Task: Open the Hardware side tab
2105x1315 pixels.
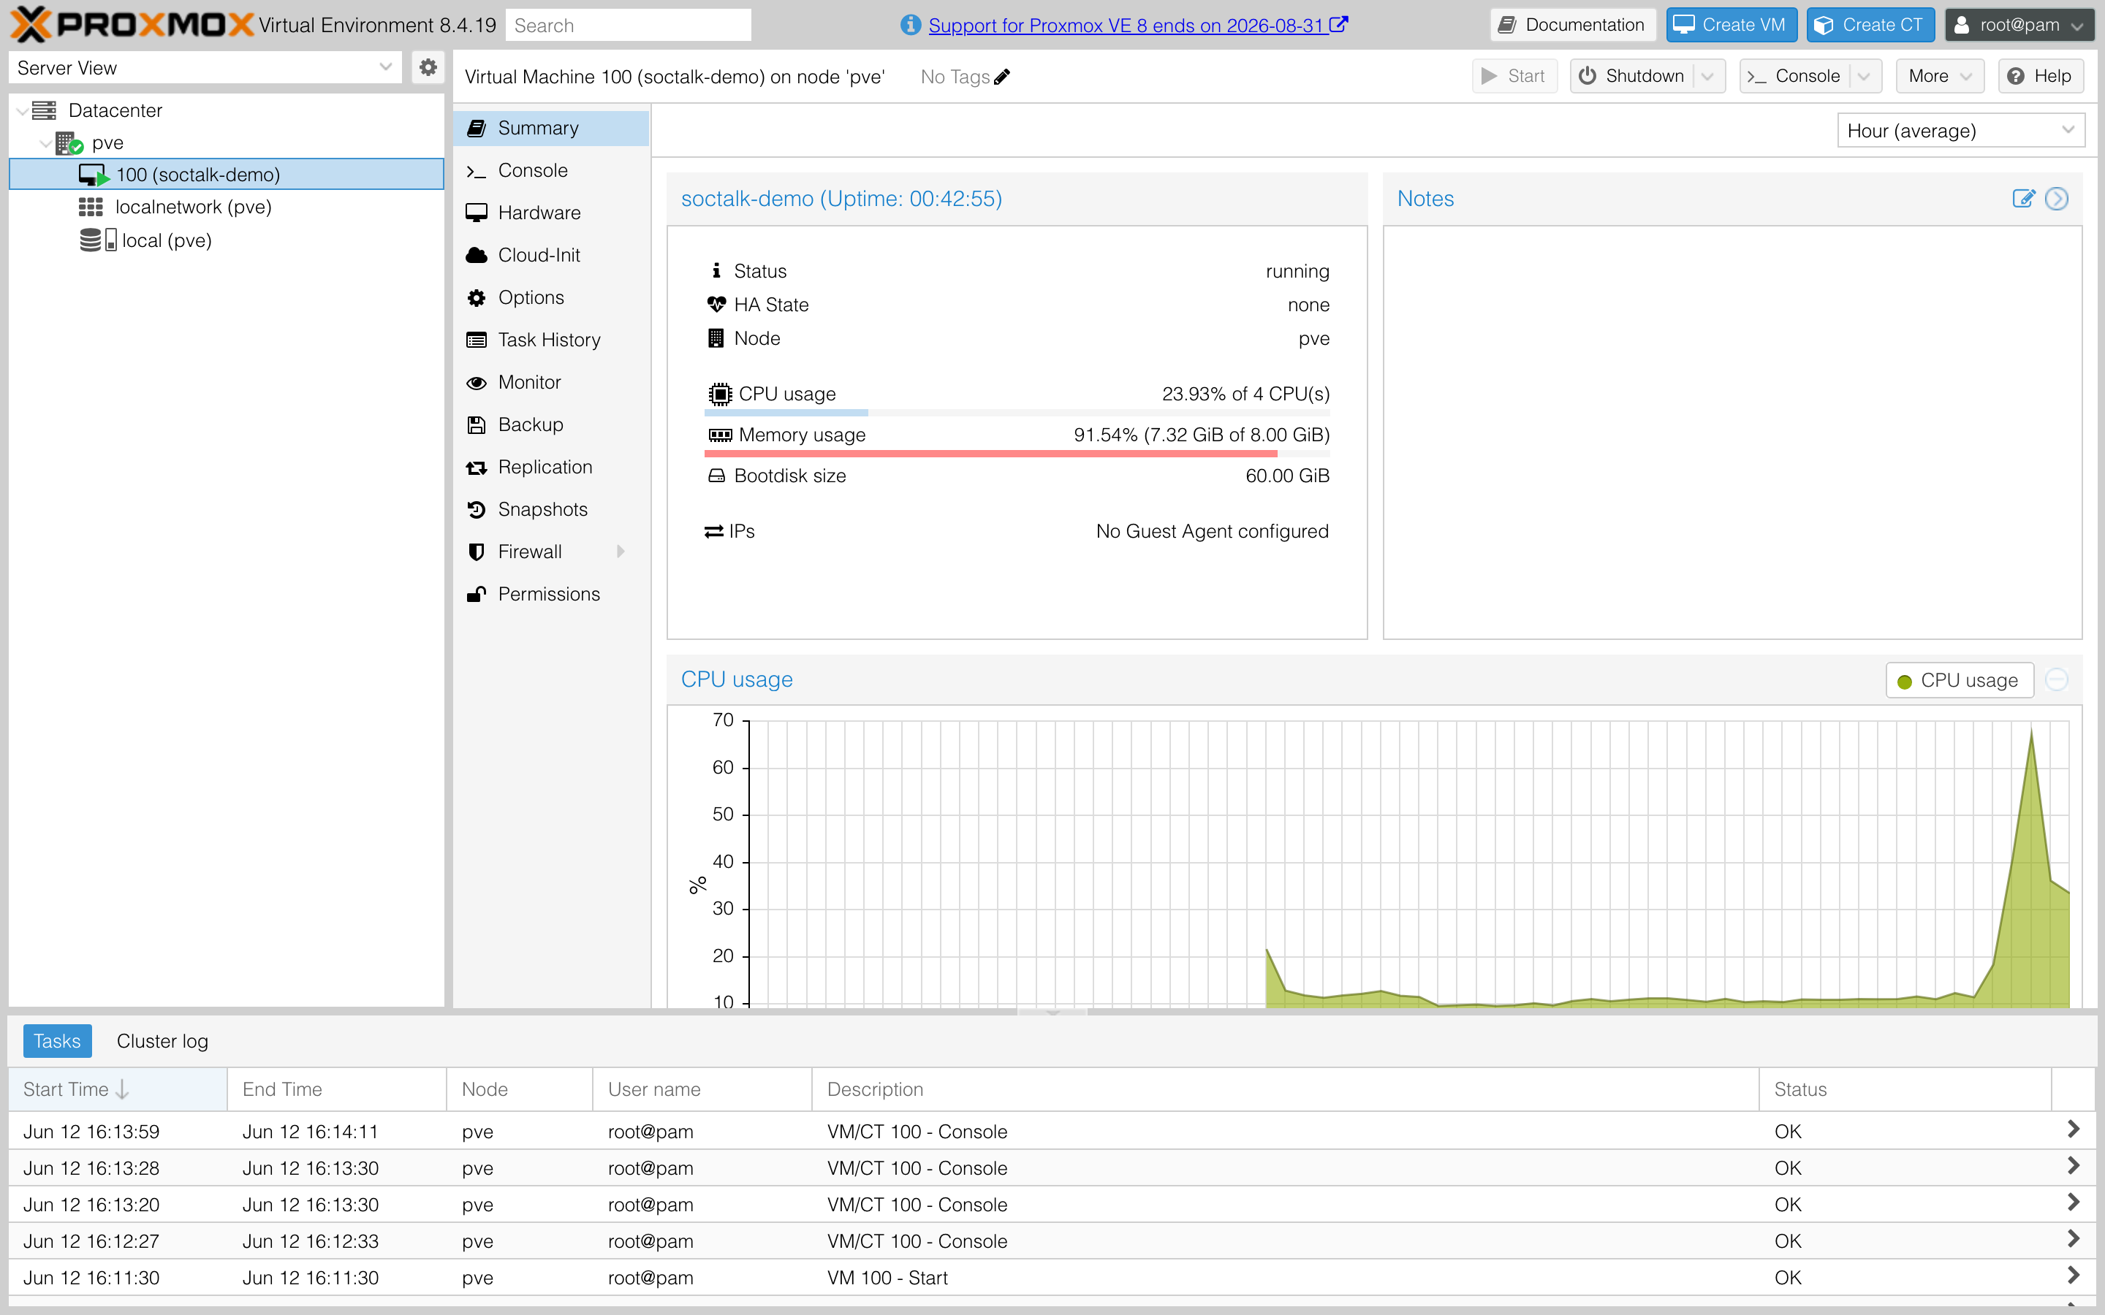Action: [552, 213]
